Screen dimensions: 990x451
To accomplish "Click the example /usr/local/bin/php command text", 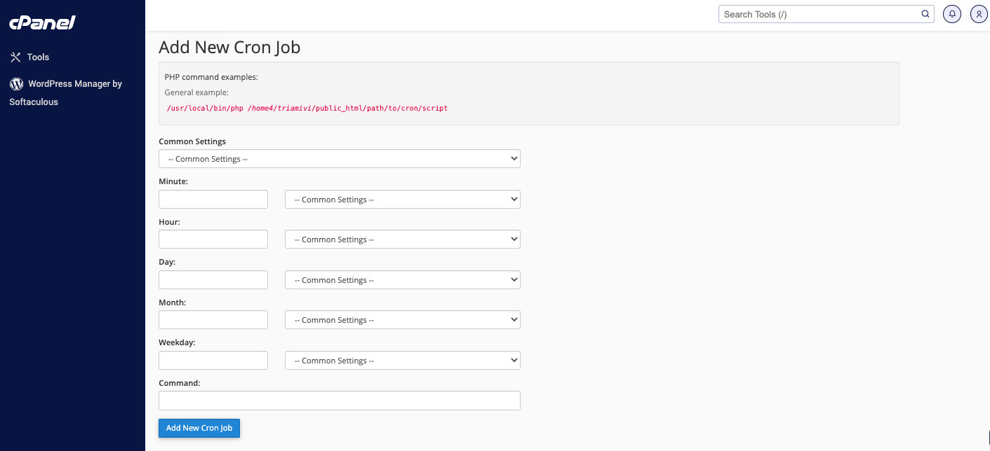I will [x=307, y=109].
